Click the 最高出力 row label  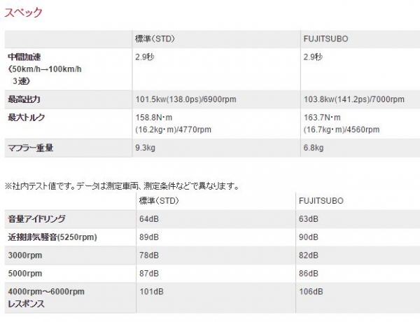[x=24, y=99]
